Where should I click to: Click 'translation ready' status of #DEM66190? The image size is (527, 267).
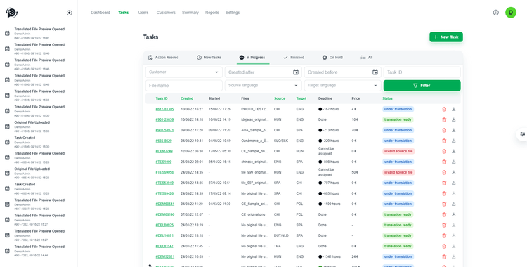point(398,214)
